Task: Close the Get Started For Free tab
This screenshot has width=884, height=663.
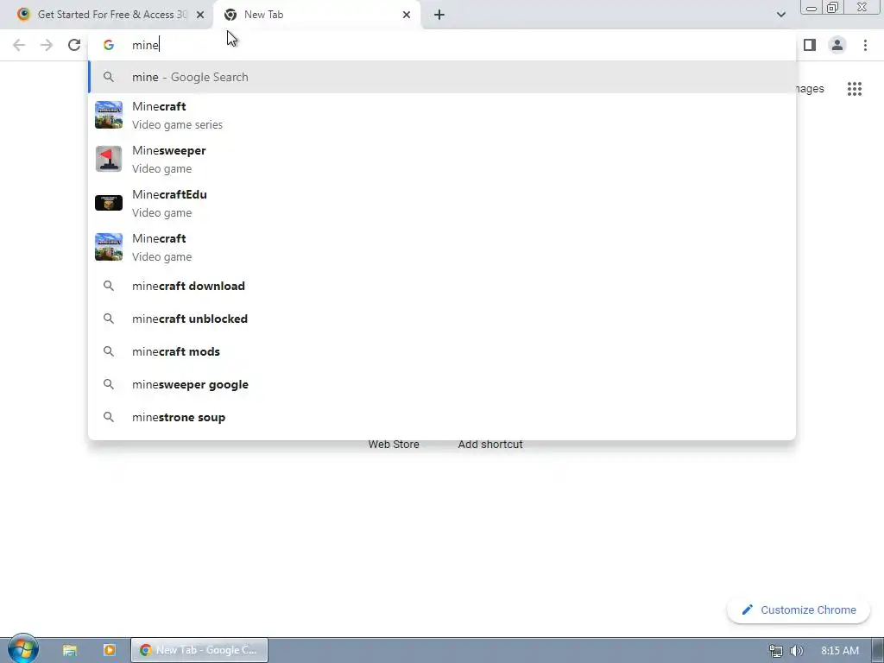Action: 200,15
